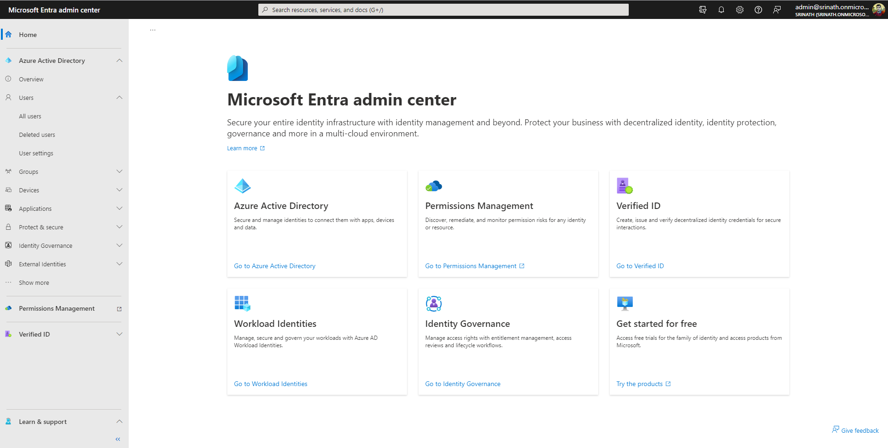The height and width of the screenshot is (448, 888).
Task: Expand the Protect & secure section
Action: tap(119, 227)
